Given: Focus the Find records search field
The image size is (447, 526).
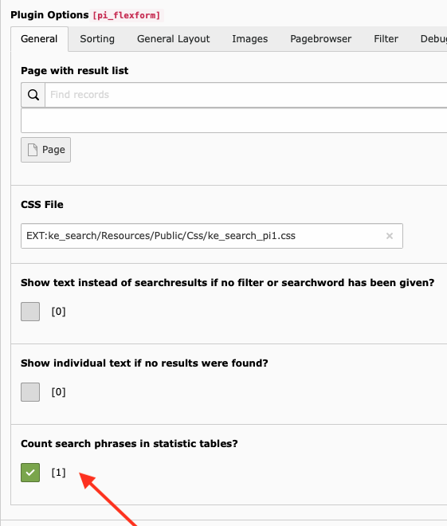Looking at the screenshot, I should pyautogui.click(x=246, y=95).
